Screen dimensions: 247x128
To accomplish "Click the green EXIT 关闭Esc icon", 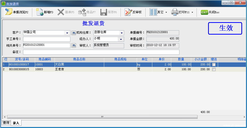I will tap(204, 12).
